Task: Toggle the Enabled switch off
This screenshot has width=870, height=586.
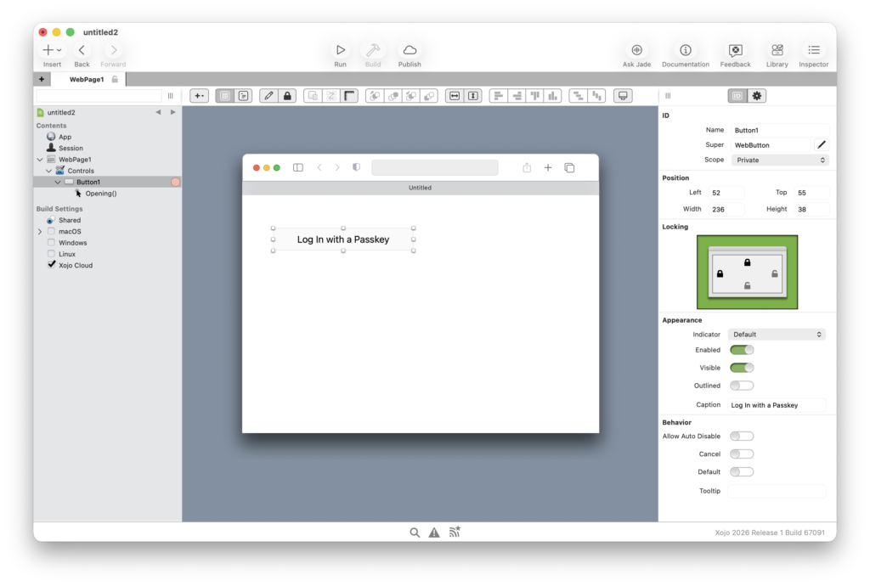Action: [742, 350]
